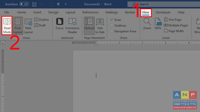Screen dimensions: 200x112
Task: Go to the Design tab
Action: pyautogui.click(x=53, y=12)
